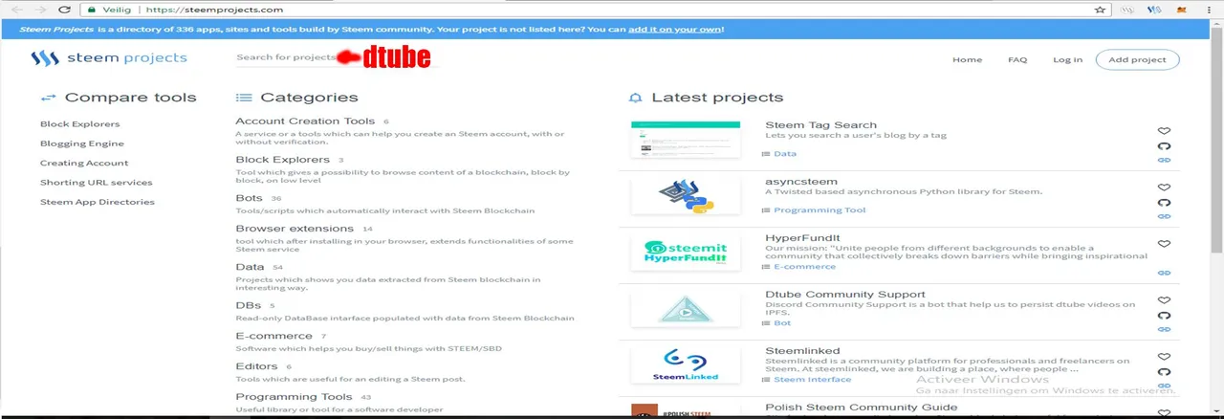Open Dtube Community Support GitHub icon
Image resolution: width=1224 pixels, height=419 pixels.
(x=1164, y=316)
